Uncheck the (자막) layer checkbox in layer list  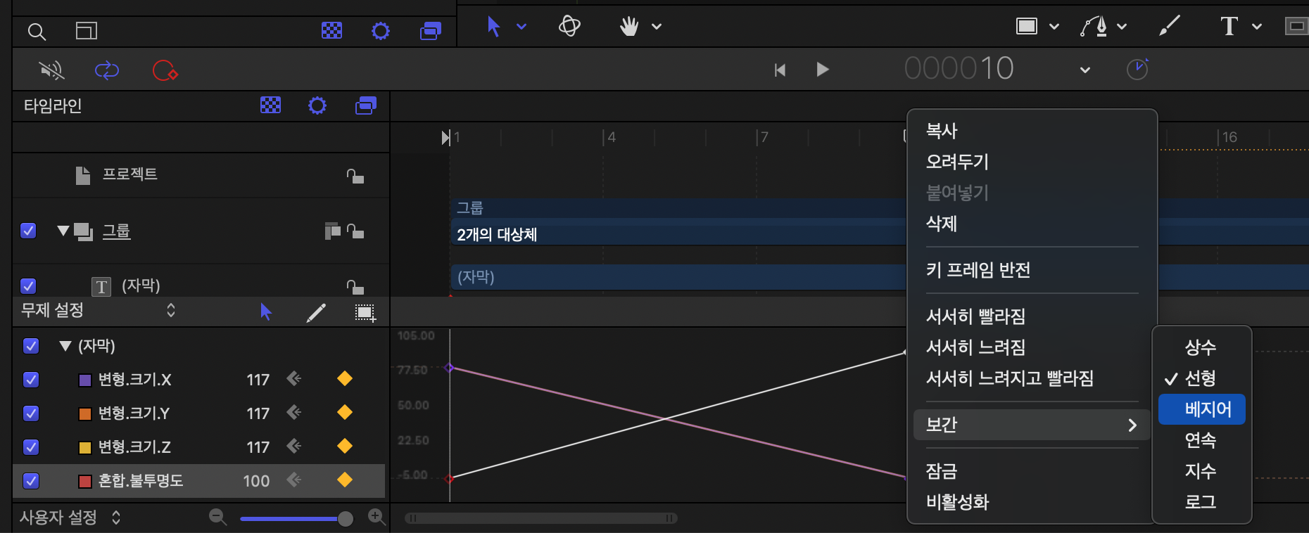coord(28,285)
